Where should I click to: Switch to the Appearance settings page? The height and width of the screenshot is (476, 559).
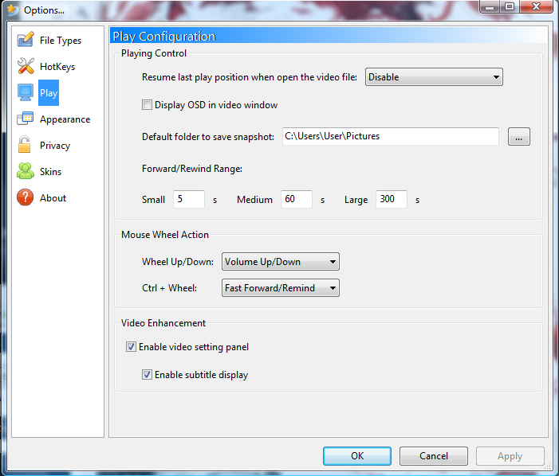coord(65,119)
